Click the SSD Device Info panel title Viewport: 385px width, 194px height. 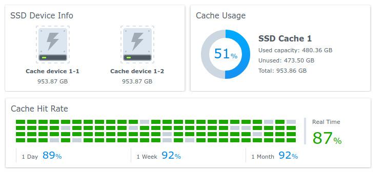click(42, 15)
